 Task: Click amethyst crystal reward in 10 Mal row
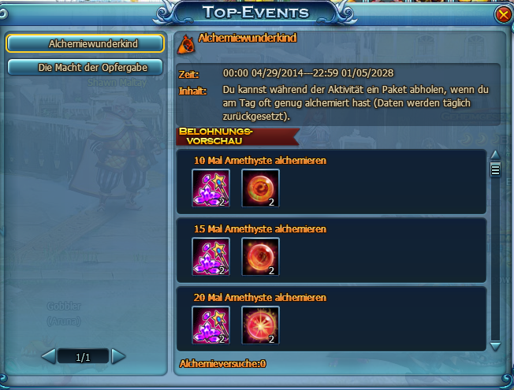pyautogui.click(x=210, y=188)
